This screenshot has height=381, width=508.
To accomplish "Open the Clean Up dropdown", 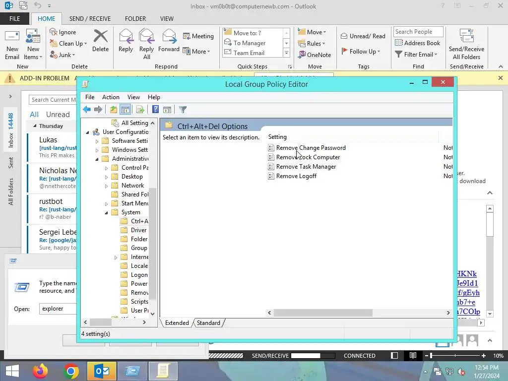I will coord(68,44).
